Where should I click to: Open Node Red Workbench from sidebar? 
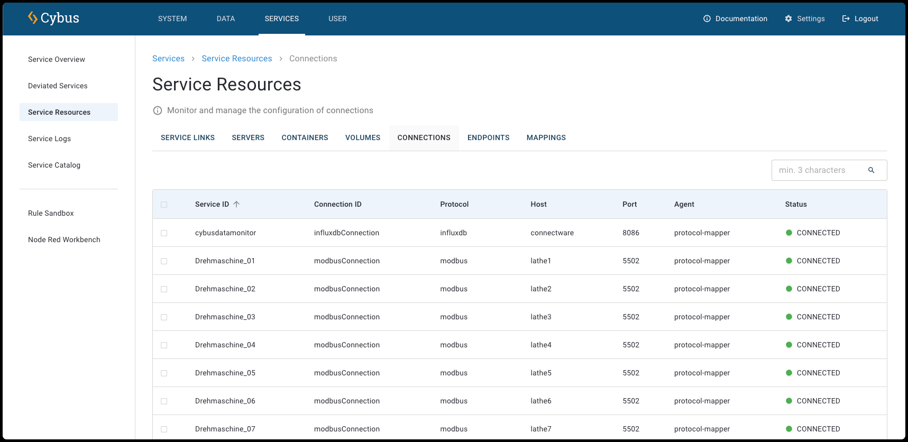point(64,240)
